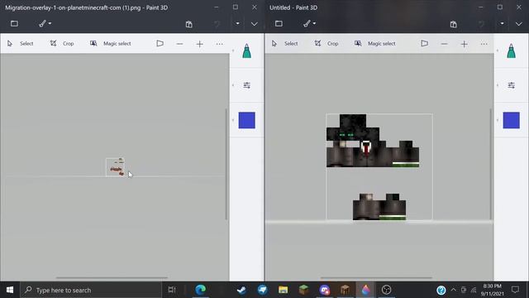Zoom out with minus in Migration-overlay window
The image size is (529, 298).
coord(179,44)
